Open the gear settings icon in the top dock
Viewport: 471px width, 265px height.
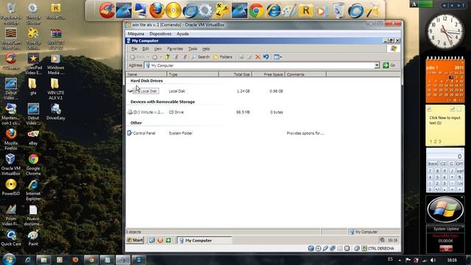click(x=206, y=10)
